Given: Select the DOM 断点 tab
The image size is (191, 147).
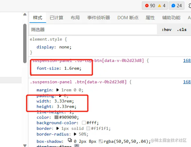Looking at the screenshot, I should point(128,18).
